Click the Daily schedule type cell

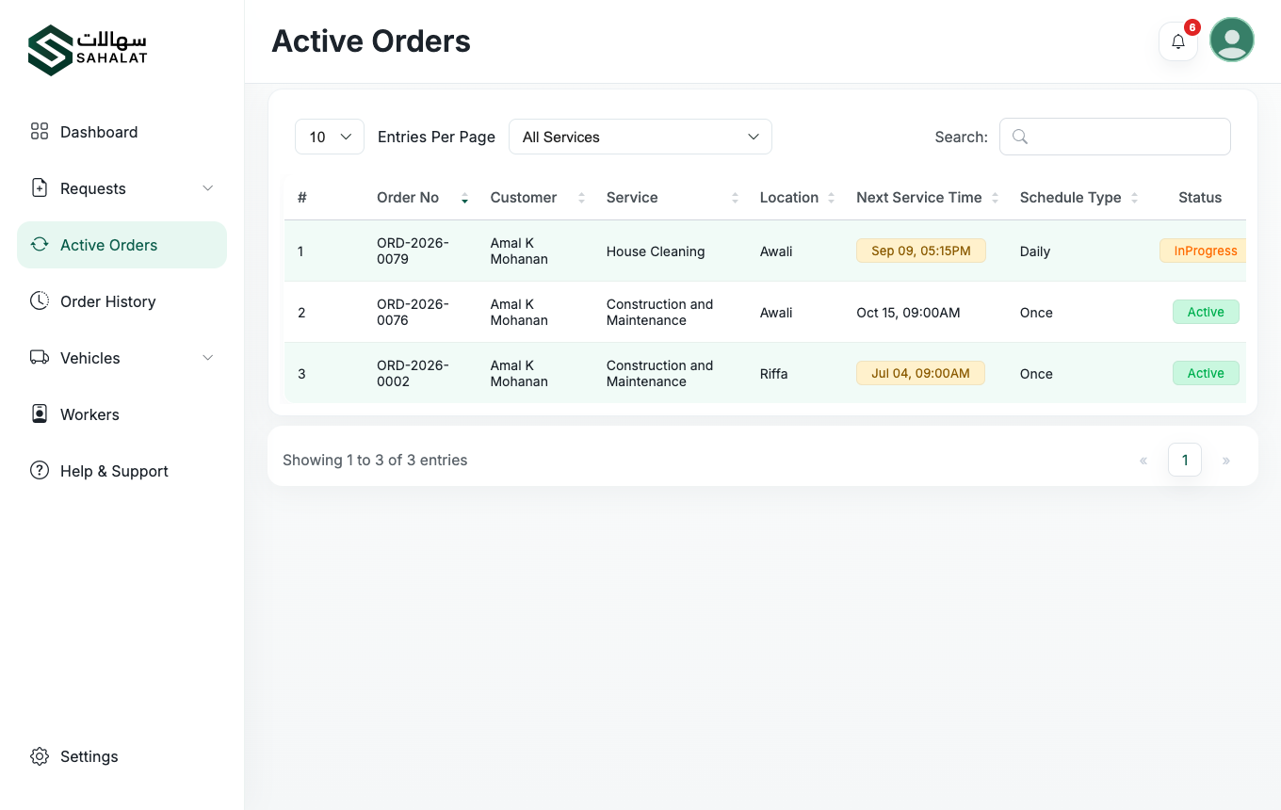click(x=1035, y=251)
